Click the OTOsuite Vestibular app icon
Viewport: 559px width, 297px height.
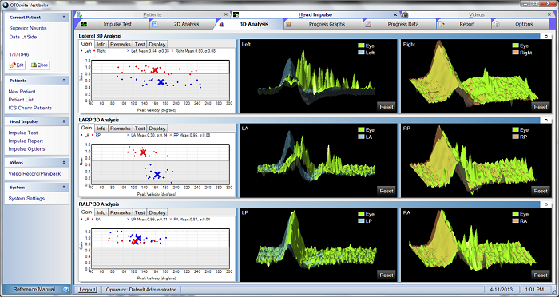[x=5, y=5]
